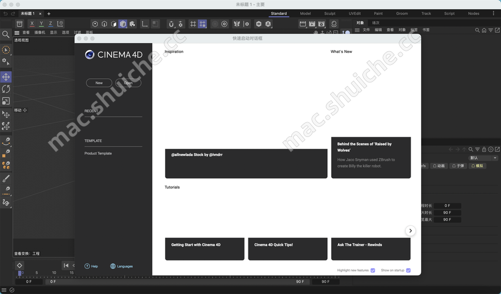The height and width of the screenshot is (294, 501).
Task: Click the X axis lock icon
Action: click(32, 24)
